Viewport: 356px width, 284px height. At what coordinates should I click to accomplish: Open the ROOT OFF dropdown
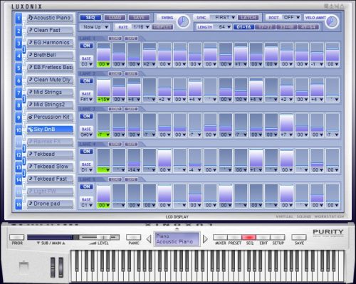pyautogui.click(x=292, y=18)
